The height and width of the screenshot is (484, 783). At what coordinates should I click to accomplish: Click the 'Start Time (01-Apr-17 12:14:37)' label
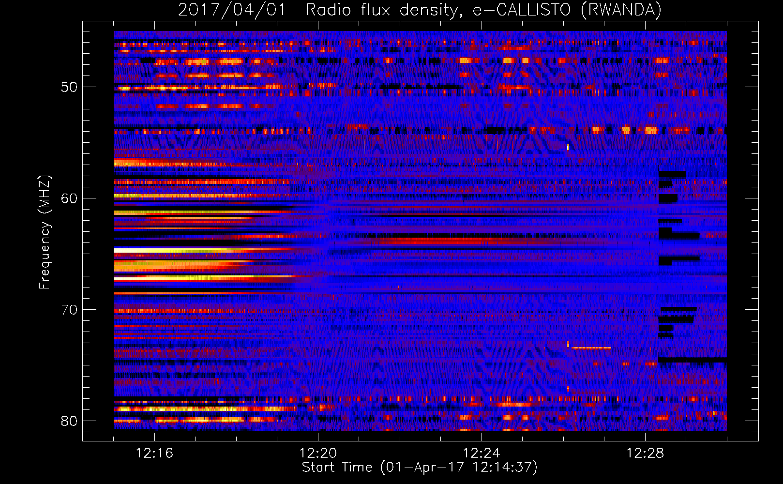[420, 468]
